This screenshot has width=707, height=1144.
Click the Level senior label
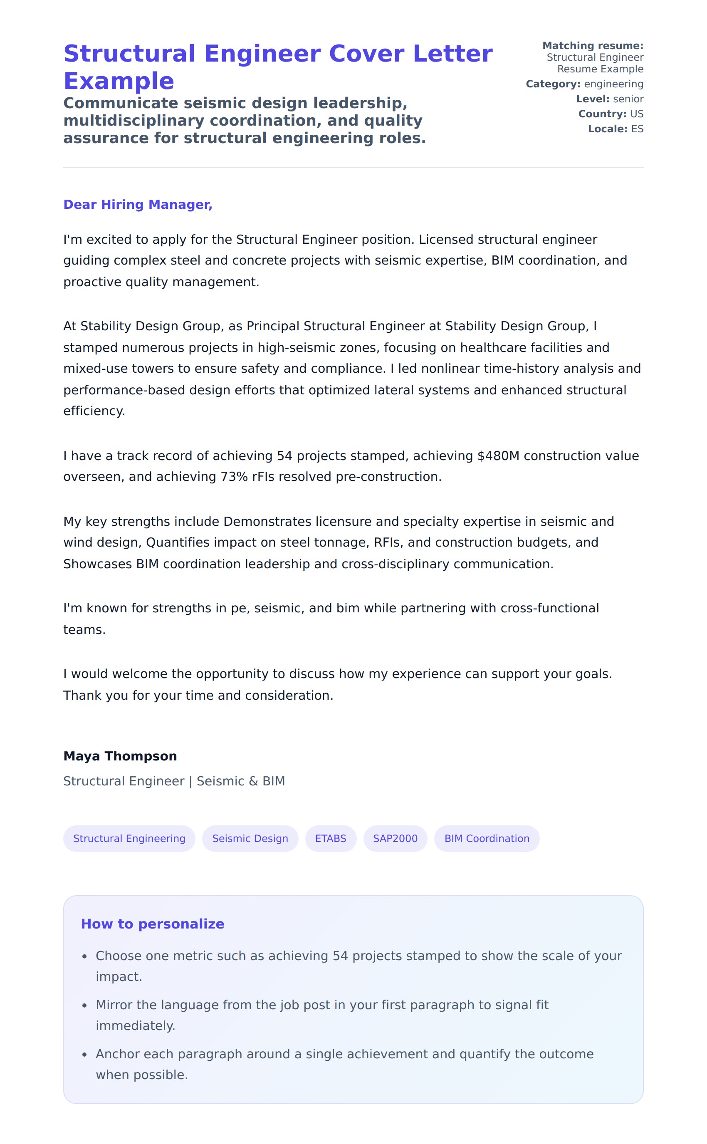[610, 99]
